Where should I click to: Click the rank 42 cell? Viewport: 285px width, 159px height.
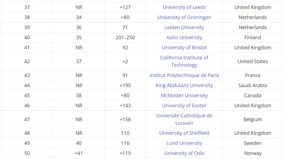(27, 62)
